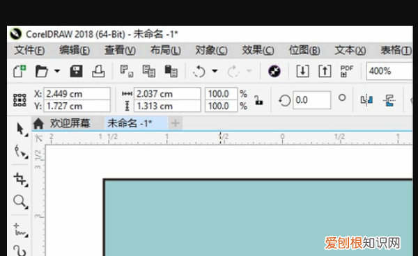Screen dimensions: 418x256
Task: Click the Print icon
Action: pos(98,72)
